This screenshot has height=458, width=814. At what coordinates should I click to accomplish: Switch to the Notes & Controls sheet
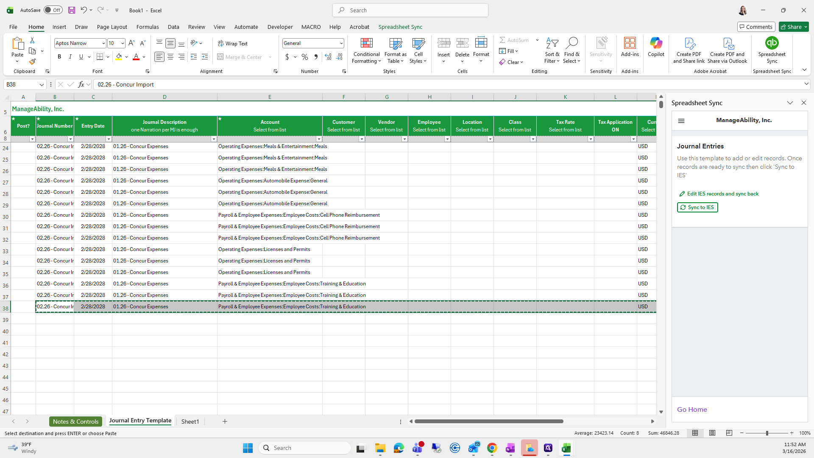point(75,422)
